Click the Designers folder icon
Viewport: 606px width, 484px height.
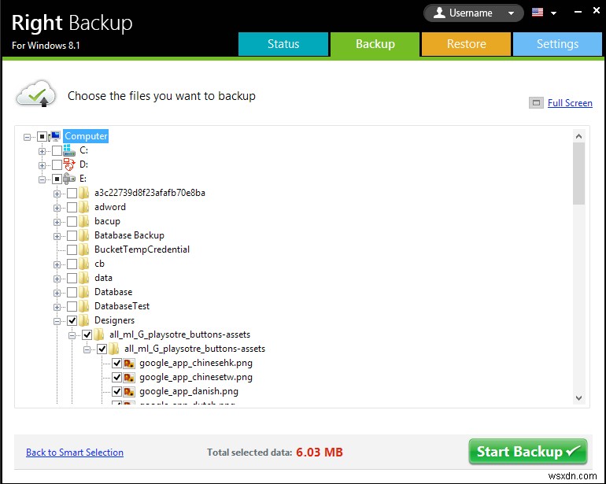(84, 320)
